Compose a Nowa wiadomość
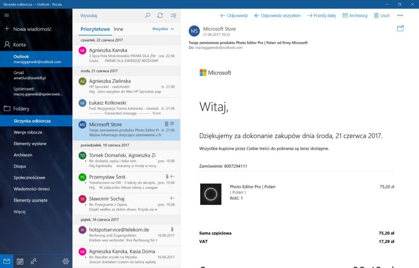419x268 pixels. pos(36,29)
